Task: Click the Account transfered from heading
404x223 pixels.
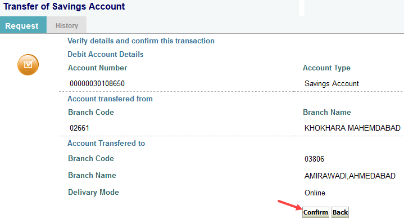Action: click(110, 99)
